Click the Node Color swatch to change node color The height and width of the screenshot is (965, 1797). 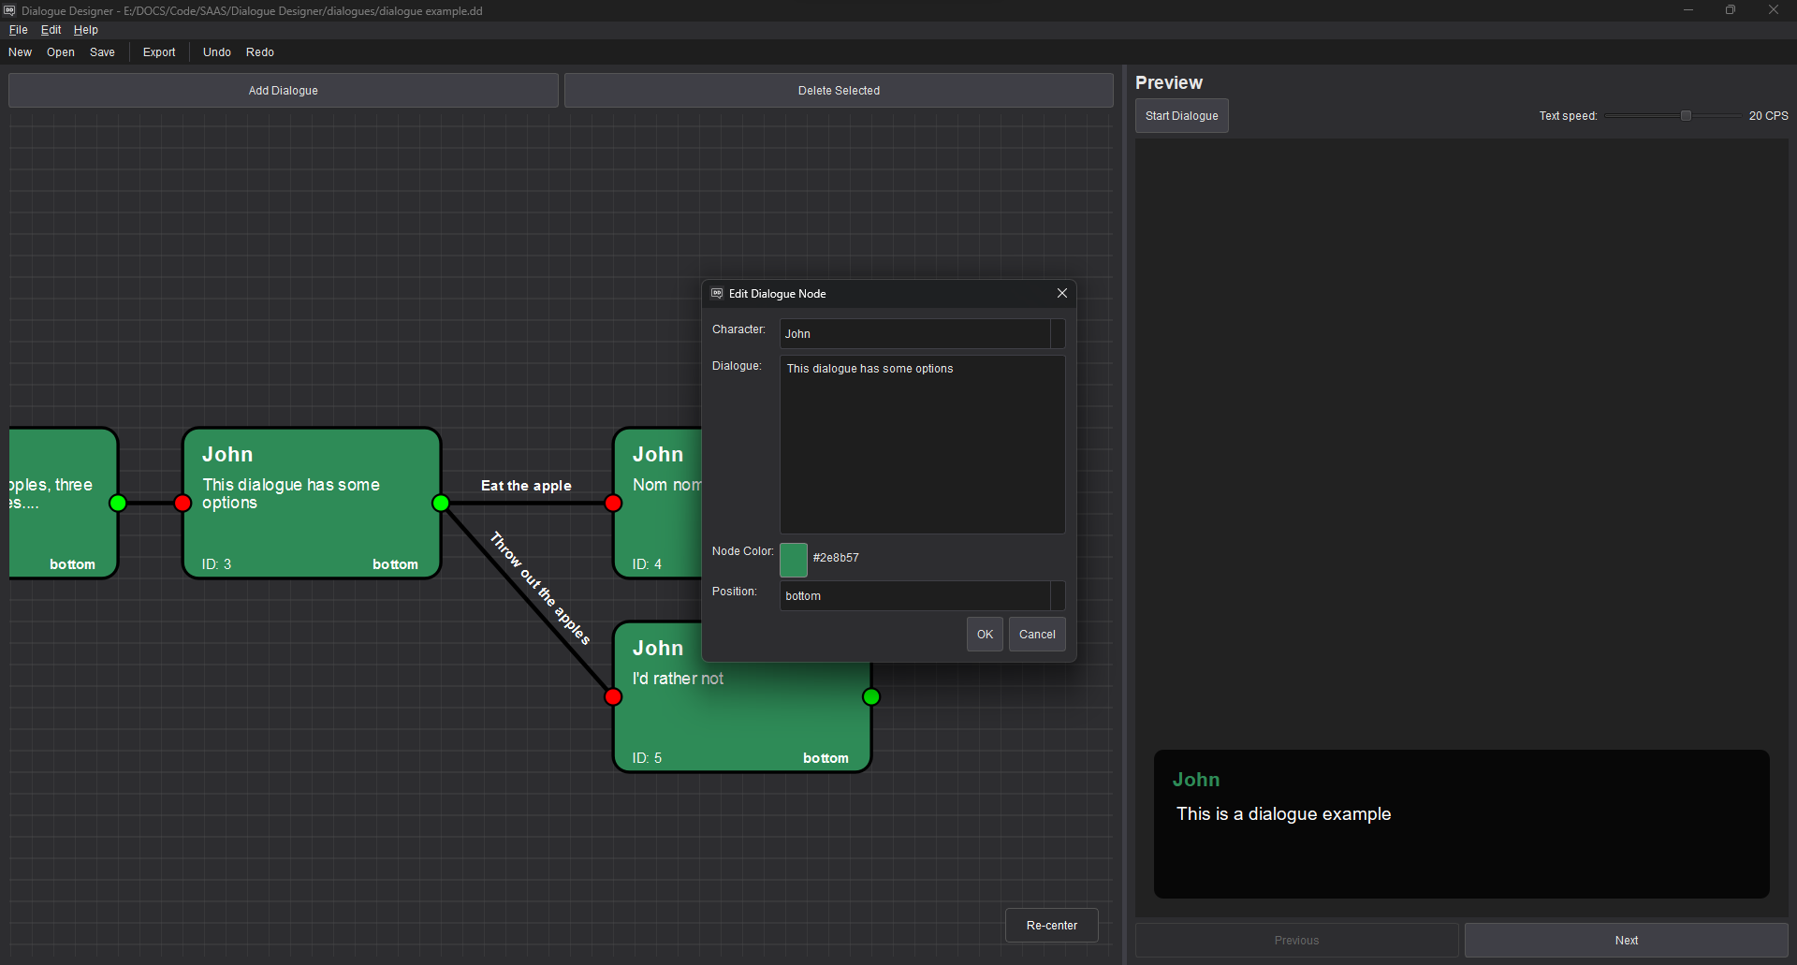pos(793,559)
